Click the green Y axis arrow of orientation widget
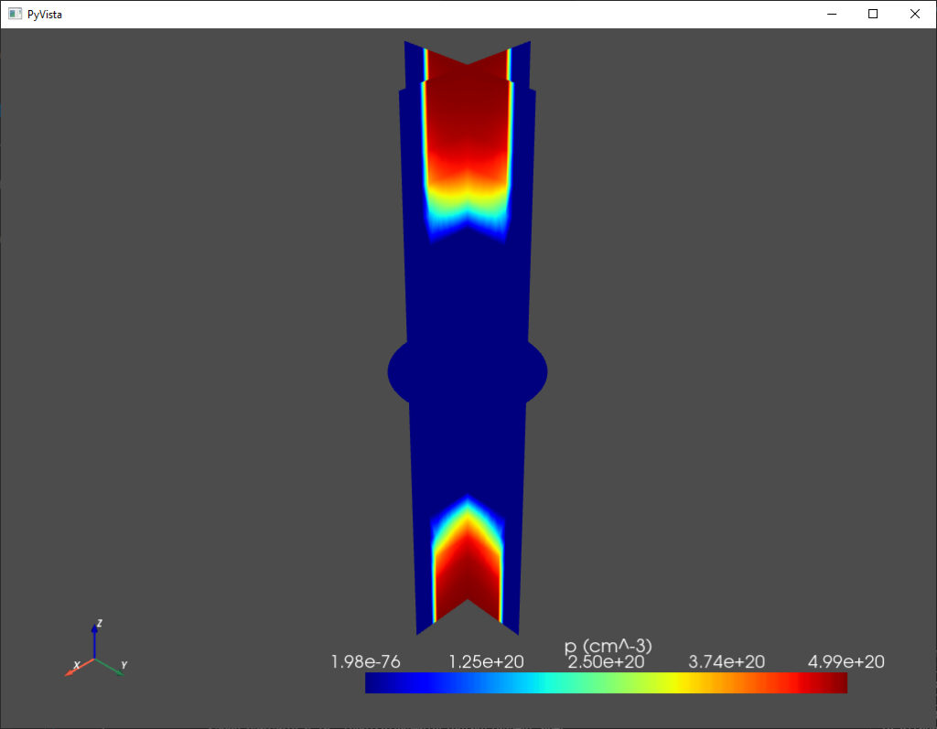 [x=114, y=670]
